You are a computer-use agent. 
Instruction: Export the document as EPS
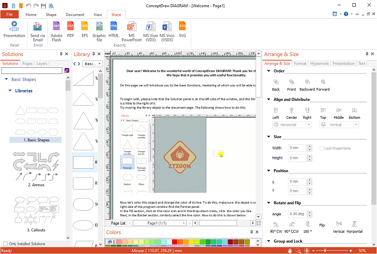click(x=85, y=30)
